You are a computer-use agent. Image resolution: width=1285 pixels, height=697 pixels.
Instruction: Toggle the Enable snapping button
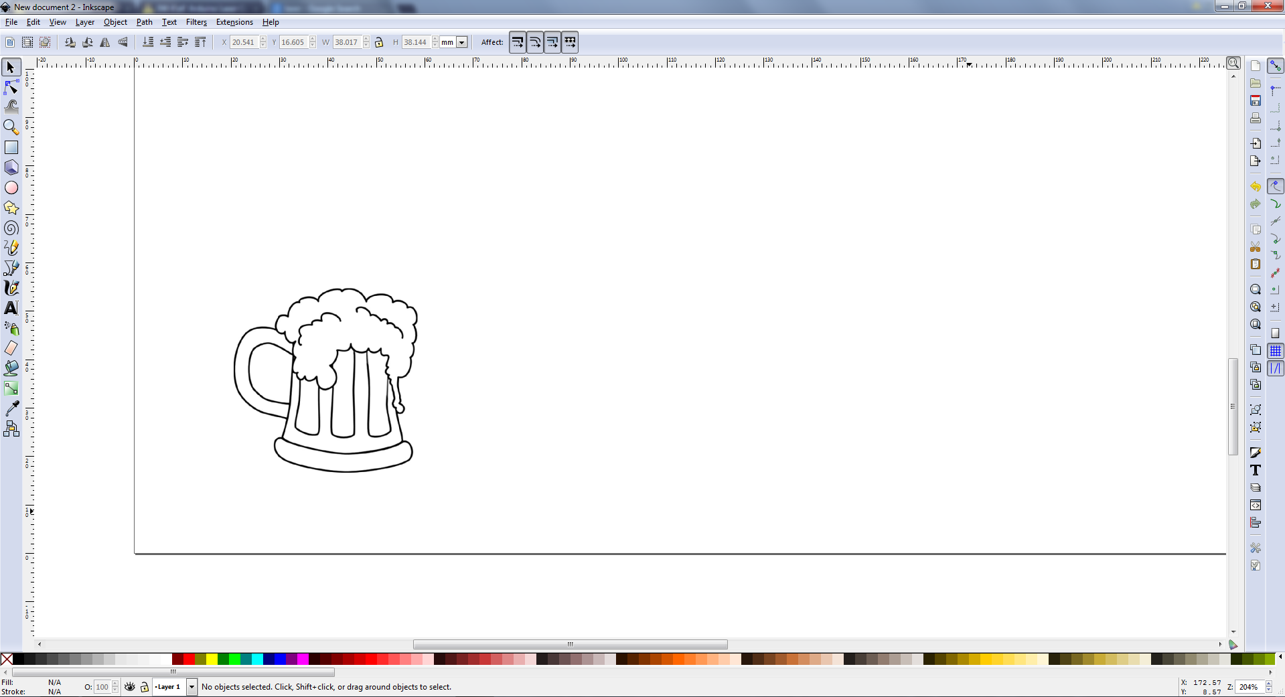[x=1276, y=66]
